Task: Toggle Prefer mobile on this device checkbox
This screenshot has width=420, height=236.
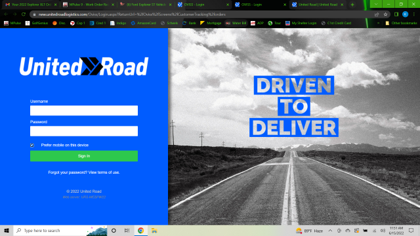Action: click(x=32, y=146)
